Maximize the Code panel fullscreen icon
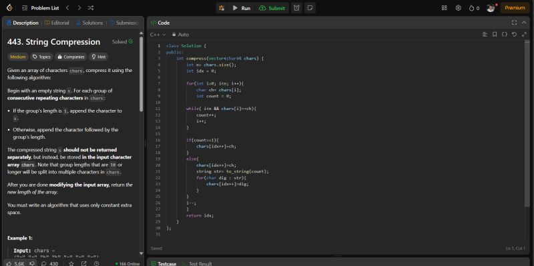Screen dimensions: 534x266 click(x=514, y=23)
